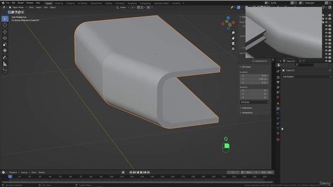The height and width of the screenshot is (187, 333).
Task: Collapse the 3D Cursor panel
Action: [246, 67]
